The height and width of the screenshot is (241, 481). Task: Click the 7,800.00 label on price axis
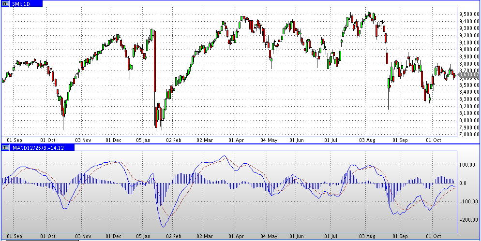click(468, 135)
